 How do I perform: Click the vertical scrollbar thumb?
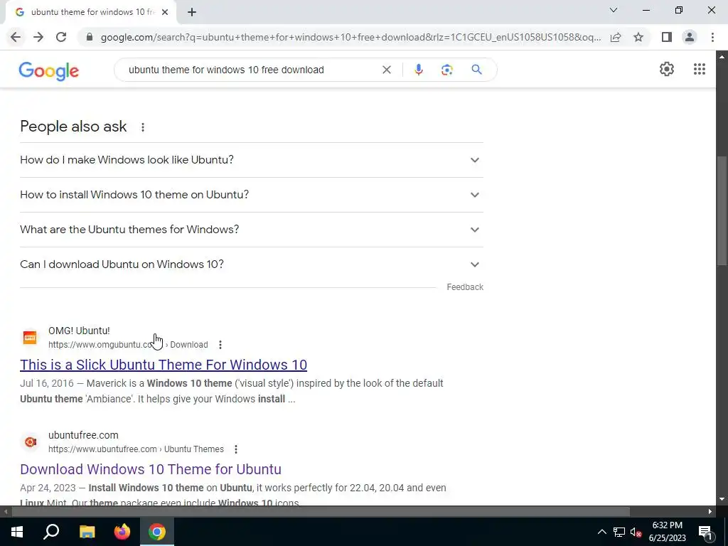(722, 211)
